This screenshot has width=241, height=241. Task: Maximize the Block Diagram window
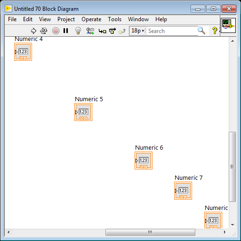coord(213,9)
